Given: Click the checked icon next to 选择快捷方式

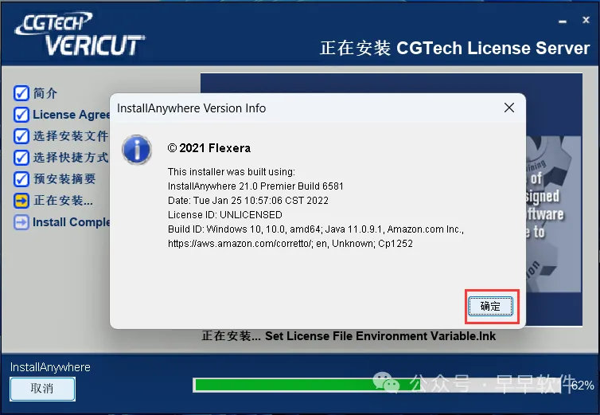Looking at the screenshot, I should pos(21,158).
